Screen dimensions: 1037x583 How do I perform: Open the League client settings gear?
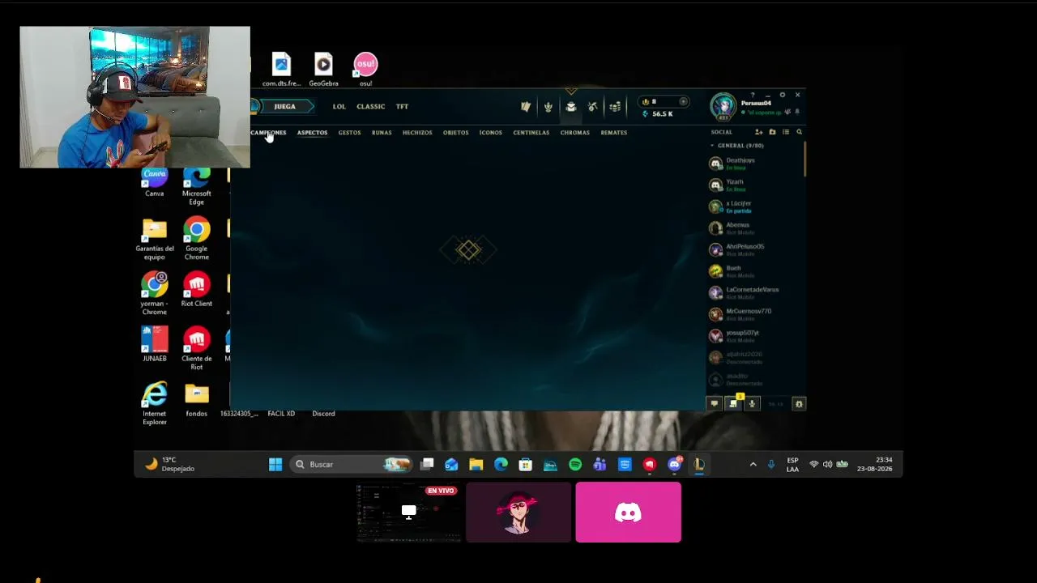[782, 95]
